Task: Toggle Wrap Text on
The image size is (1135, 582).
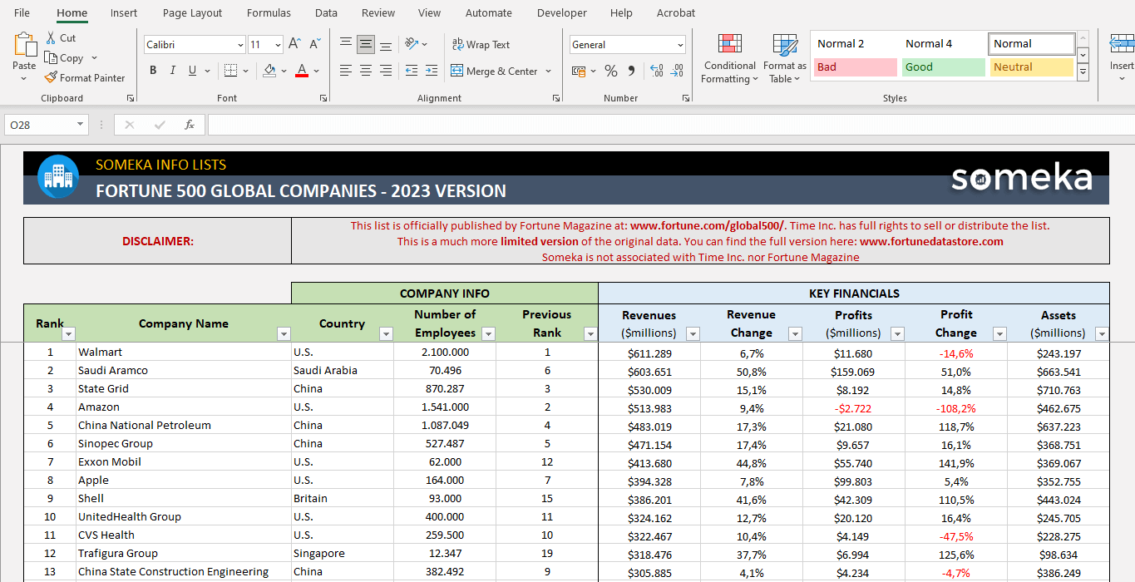Action: click(x=481, y=45)
